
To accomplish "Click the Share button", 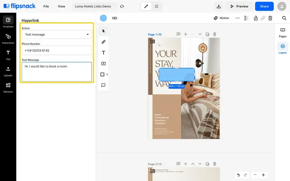I will click(x=264, y=6).
